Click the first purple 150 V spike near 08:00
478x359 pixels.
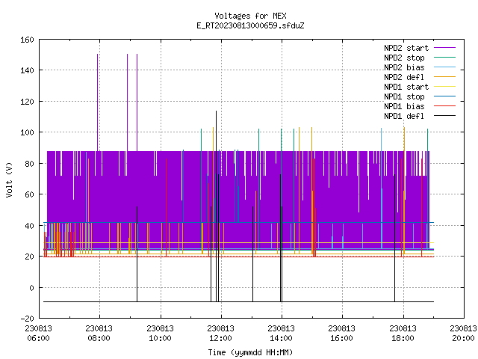(x=98, y=102)
